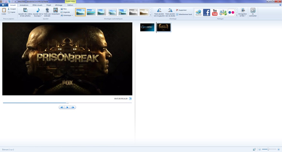The width and height of the screenshot is (282, 152).
Task: Select first highlighted automatic montage theme
Action: coord(80,12)
